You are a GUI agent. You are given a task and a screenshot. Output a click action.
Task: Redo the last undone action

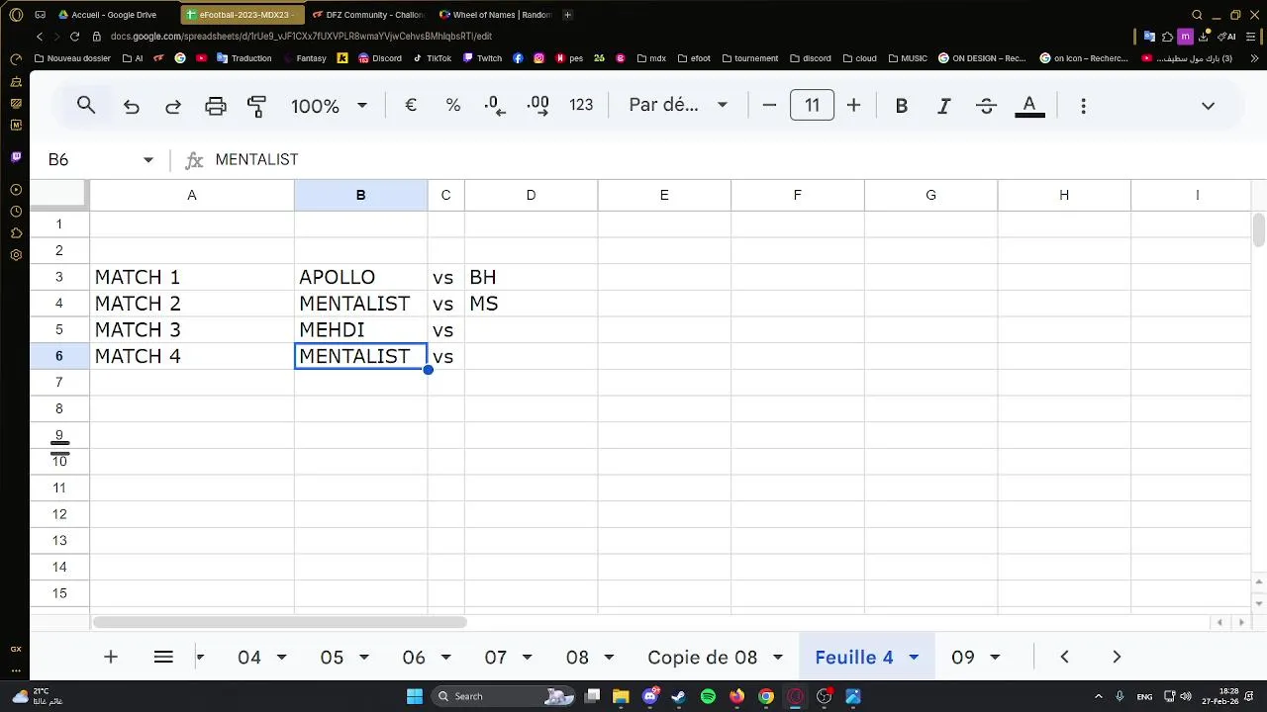[x=173, y=106]
